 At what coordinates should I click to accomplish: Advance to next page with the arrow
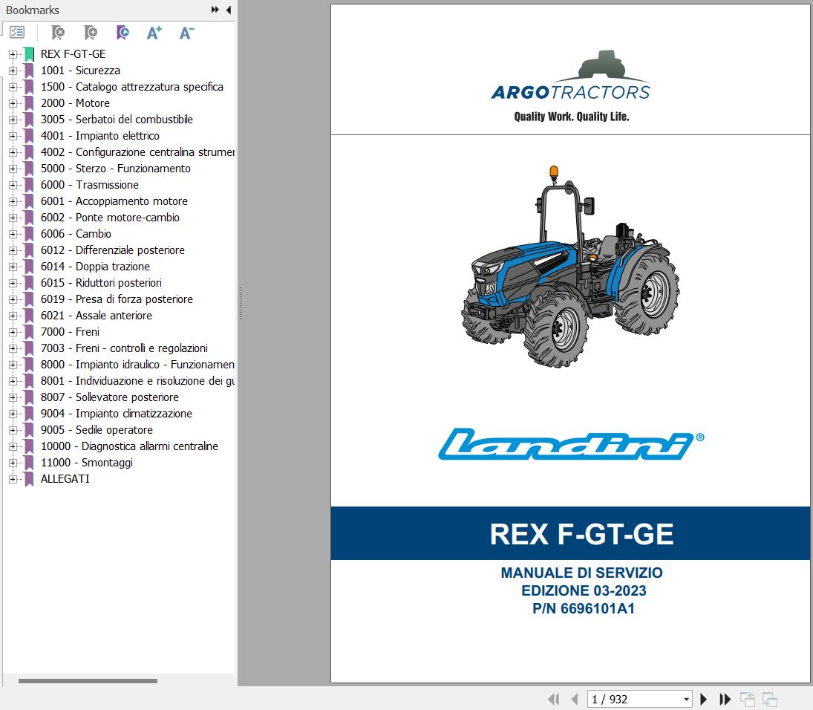click(703, 699)
